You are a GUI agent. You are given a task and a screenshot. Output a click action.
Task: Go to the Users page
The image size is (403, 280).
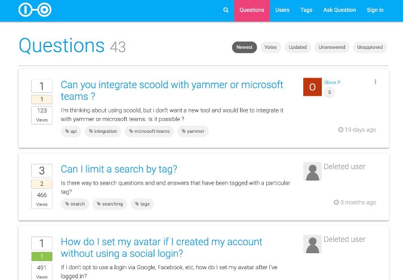click(x=282, y=10)
